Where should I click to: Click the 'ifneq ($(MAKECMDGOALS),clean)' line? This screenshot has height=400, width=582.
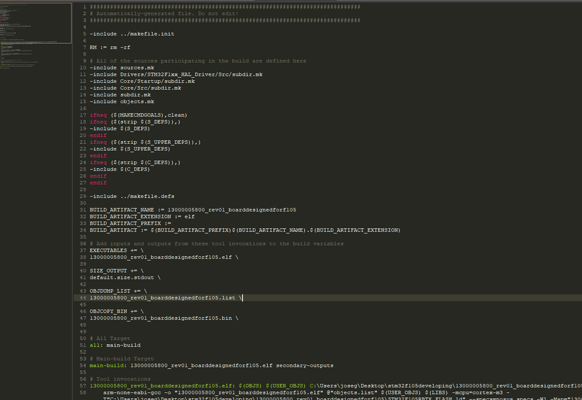coord(139,115)
